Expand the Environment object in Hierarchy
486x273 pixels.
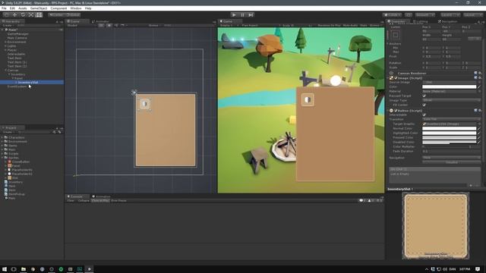click(5, 42)
